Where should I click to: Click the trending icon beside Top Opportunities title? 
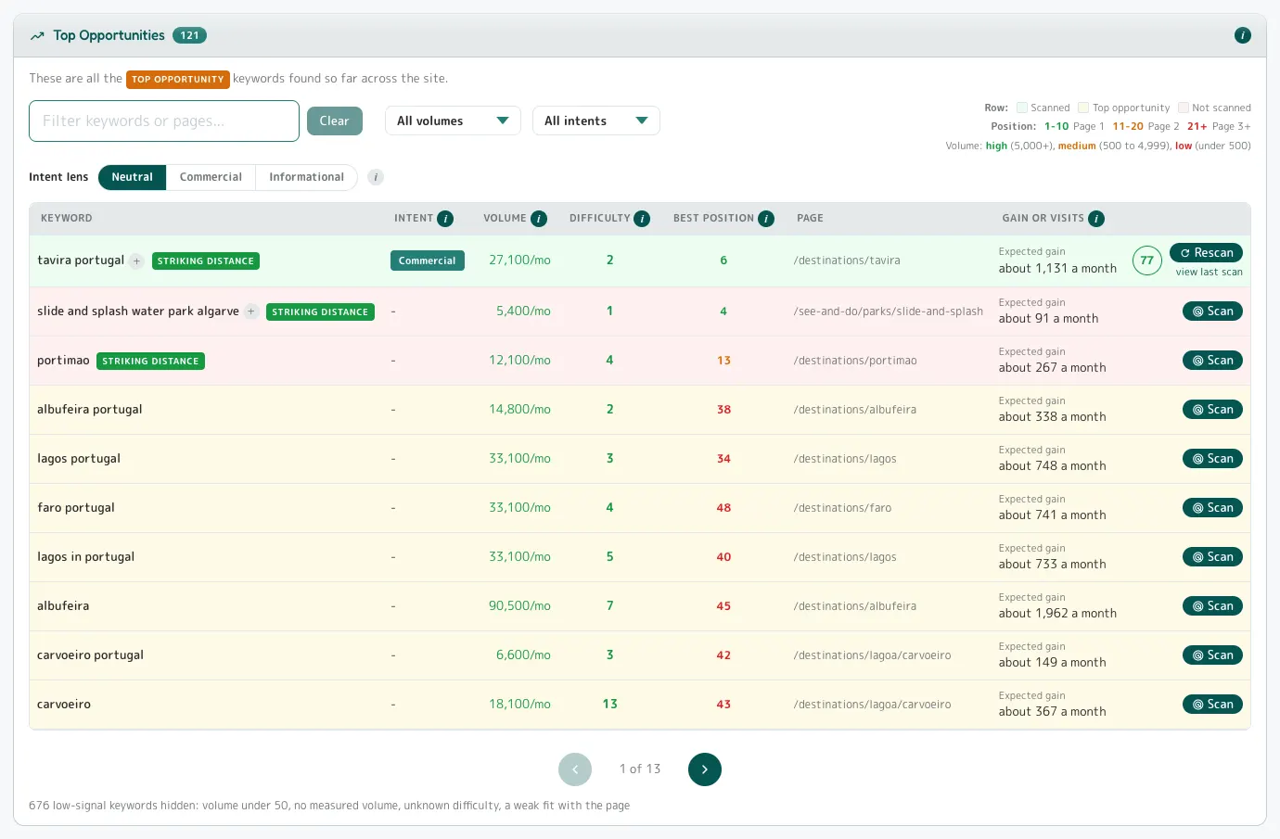37,36
